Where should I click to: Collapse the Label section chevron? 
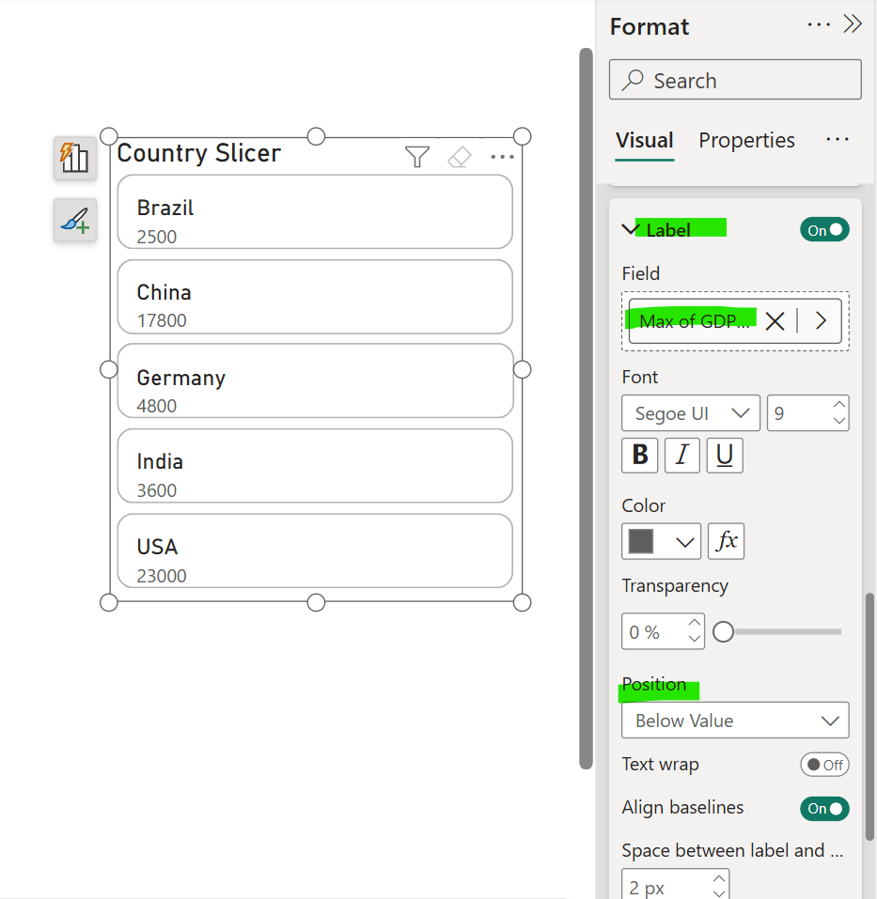[x=630, y=229]
